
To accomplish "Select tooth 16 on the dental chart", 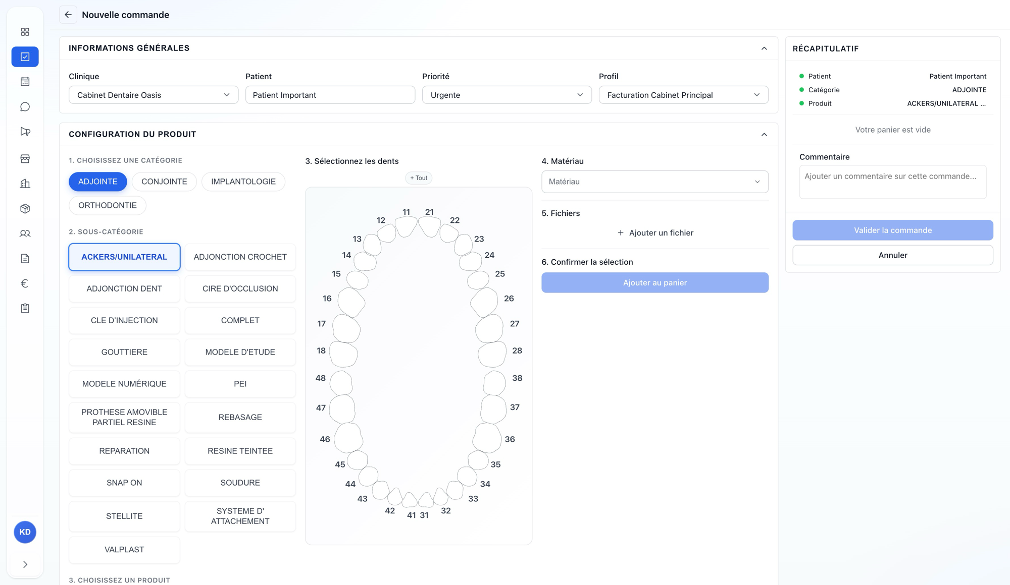I will tap(351, 302).
